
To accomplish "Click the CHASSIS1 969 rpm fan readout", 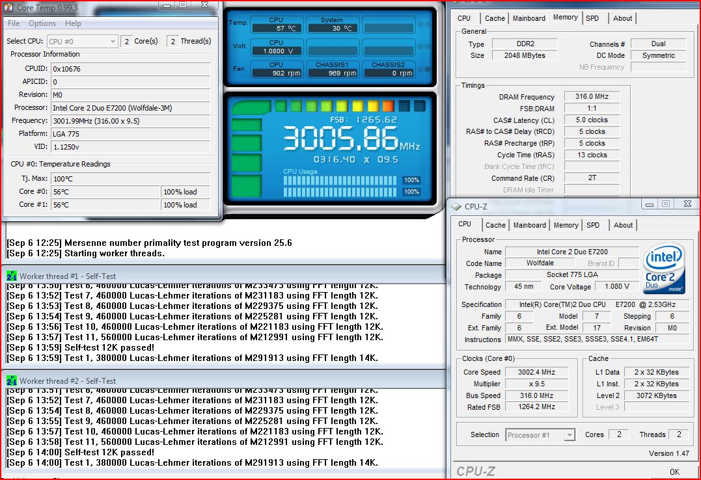I will point(333,73).
